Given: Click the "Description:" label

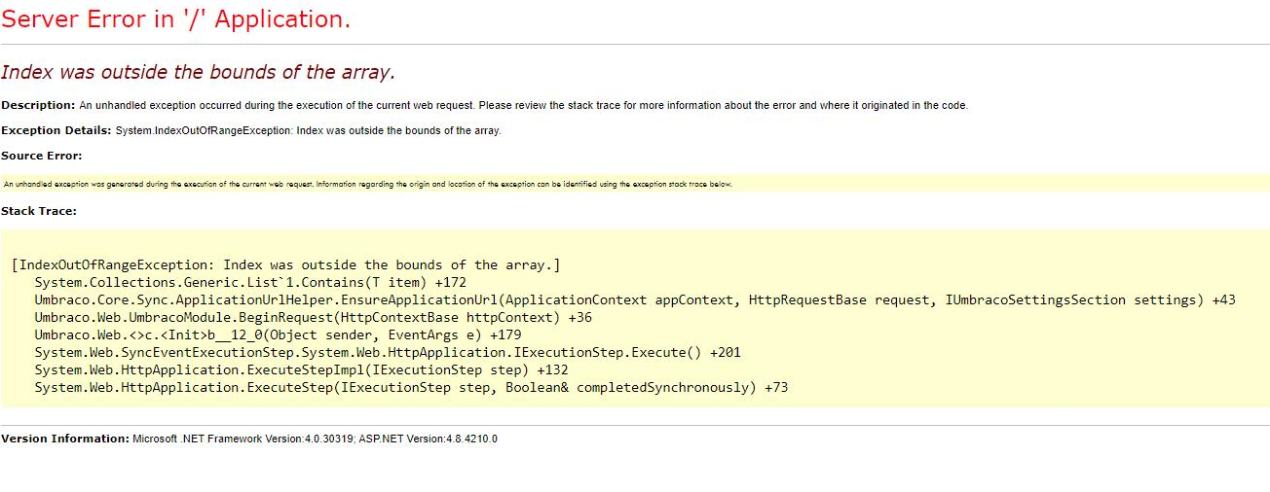Looking at the screenshot, I should coord(38,105).
